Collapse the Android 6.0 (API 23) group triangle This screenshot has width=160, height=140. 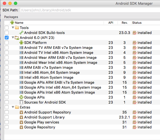13,38
